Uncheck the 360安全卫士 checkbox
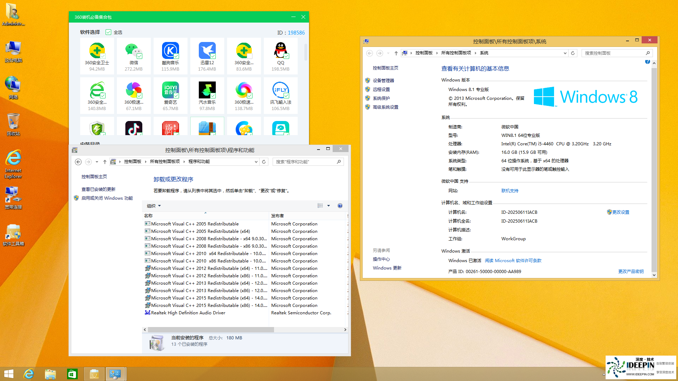 coord(103,56)
